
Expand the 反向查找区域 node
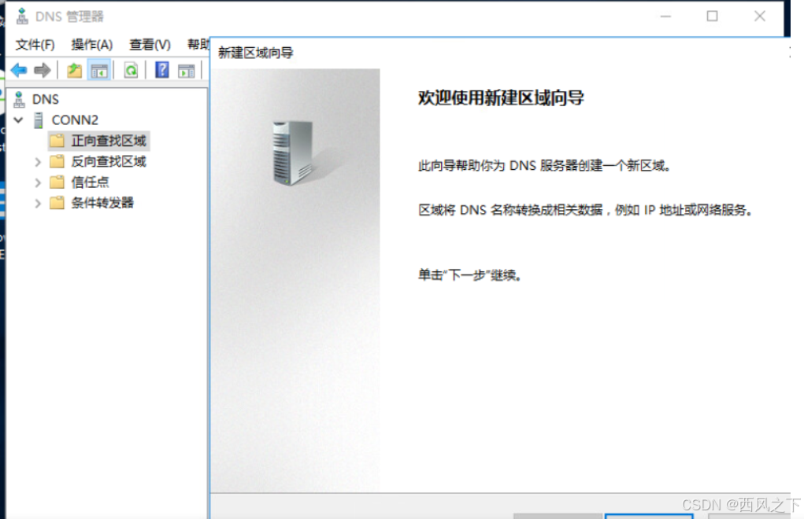click(36, 161)
